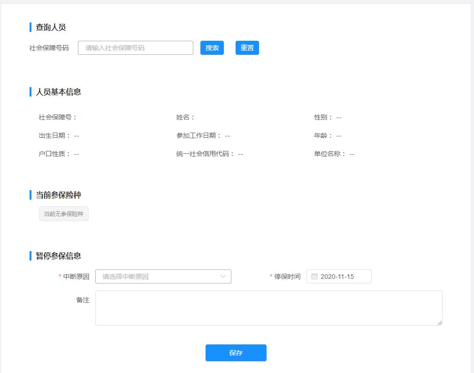Focus the 备注 remarks text area
Image resolution: width=474 pixels, height=373 pixels.
tap(268, 307)
